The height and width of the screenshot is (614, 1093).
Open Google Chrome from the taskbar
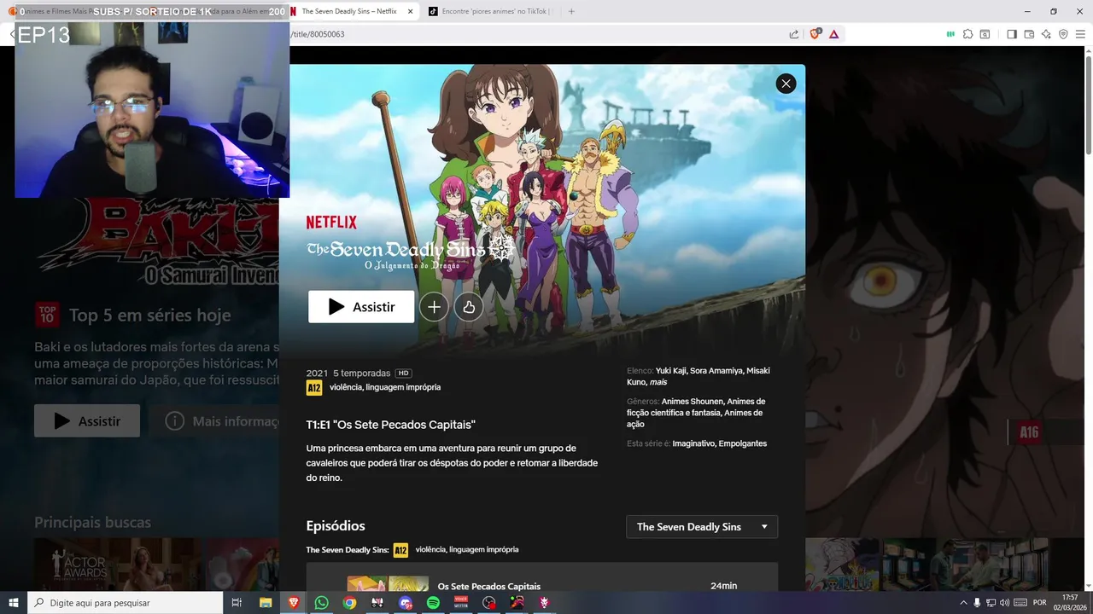(349, 602)
